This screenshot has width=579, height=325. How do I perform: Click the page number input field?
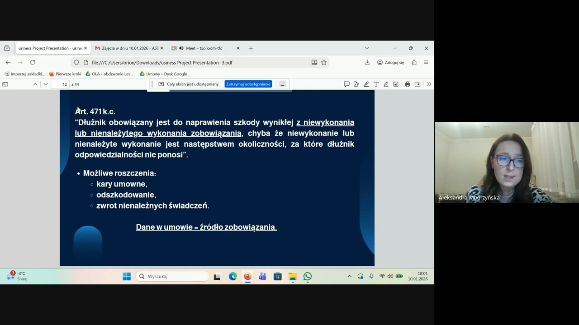(60, 84)
